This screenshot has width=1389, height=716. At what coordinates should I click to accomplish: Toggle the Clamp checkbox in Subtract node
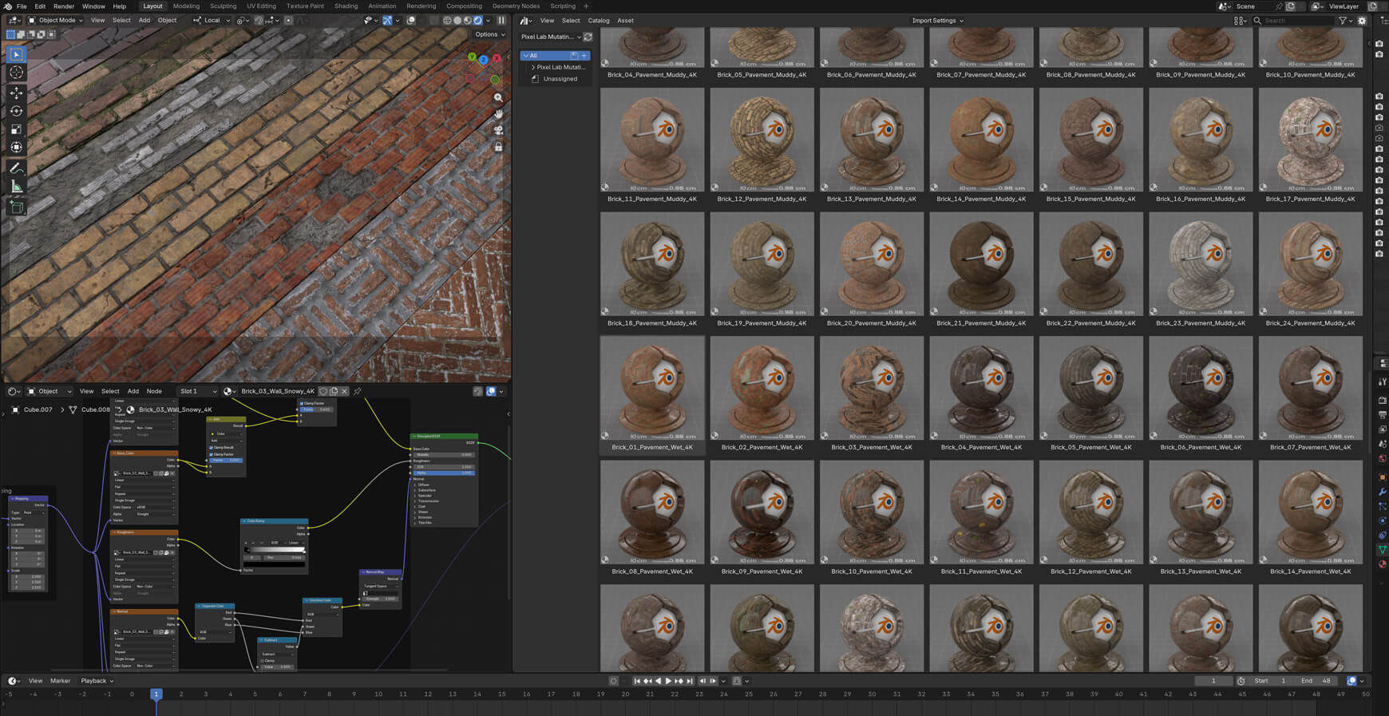[x=262, y=661]
